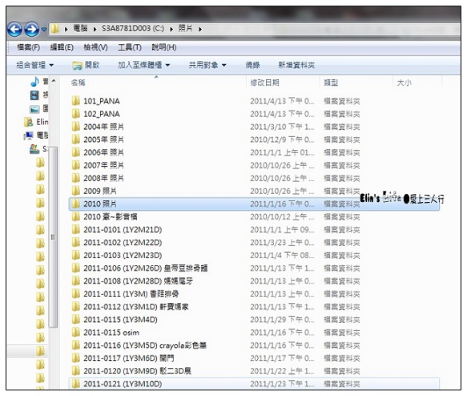Select the Computer icon in navigation pane
Image resolution: width=467 pixels, height=396 pixels.
pyautogui.click(x=28, y=135)
